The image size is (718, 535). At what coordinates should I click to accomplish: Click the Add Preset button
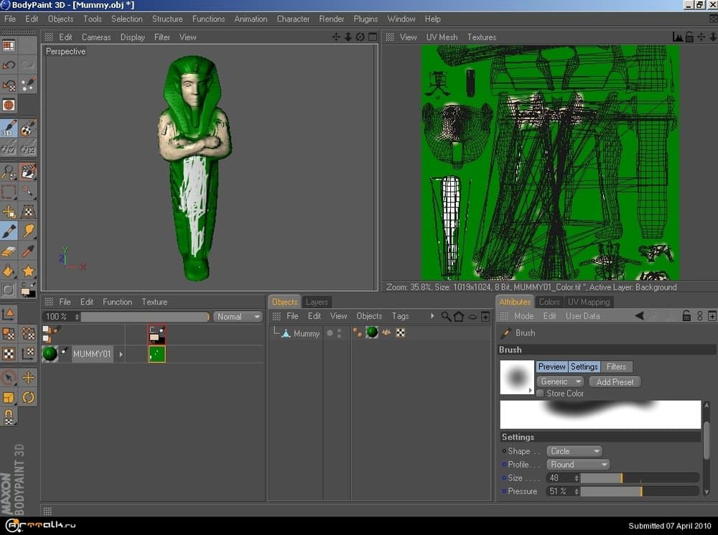pos(615,382)
